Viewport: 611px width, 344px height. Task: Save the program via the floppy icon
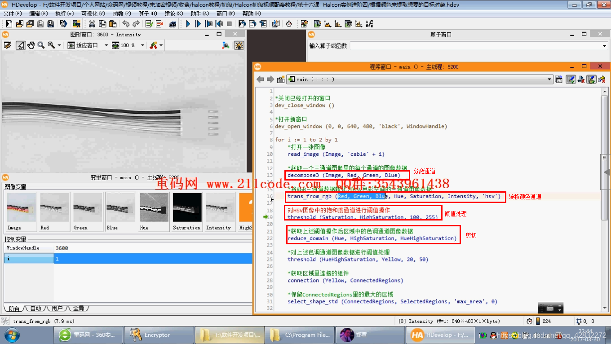(x=40, y=24)
